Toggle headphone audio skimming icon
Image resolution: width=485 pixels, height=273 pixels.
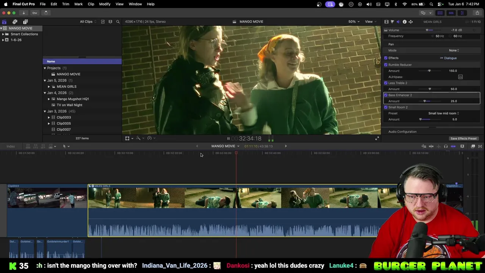coord(446,146)
